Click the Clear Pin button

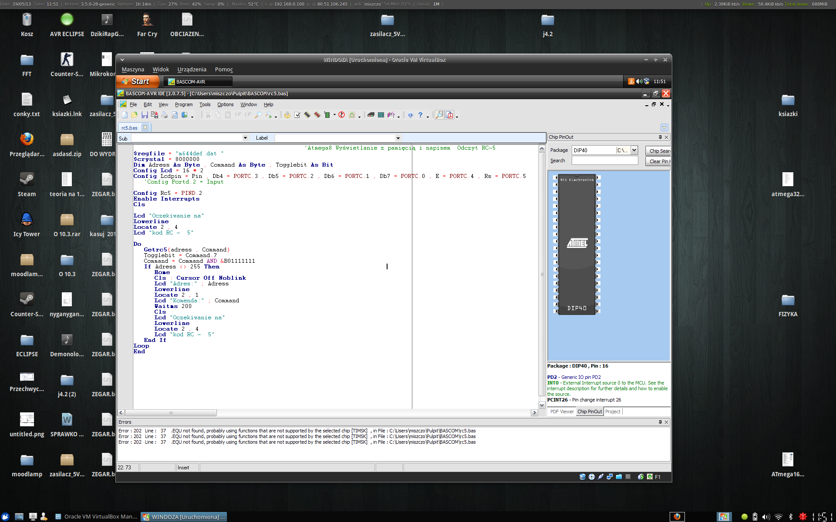[x=658, y=161]
